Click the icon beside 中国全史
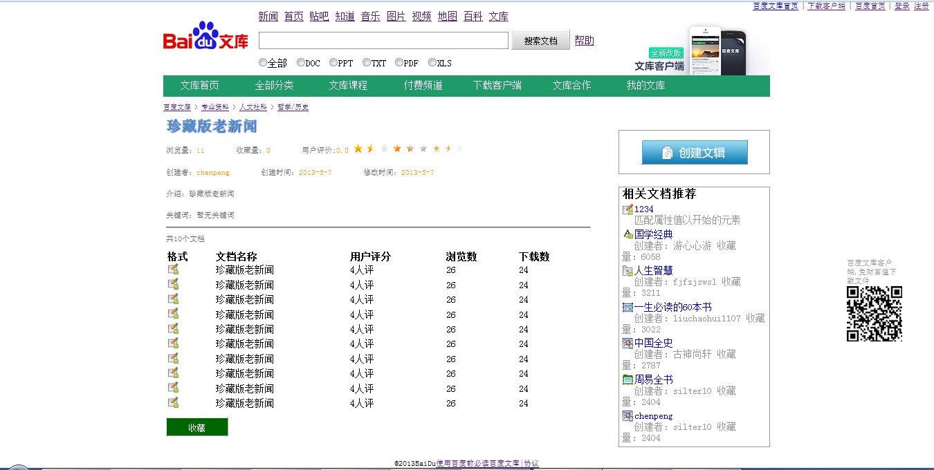 click(x=628, y=343)
